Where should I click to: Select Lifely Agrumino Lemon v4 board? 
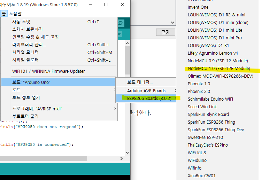(218, 53)
